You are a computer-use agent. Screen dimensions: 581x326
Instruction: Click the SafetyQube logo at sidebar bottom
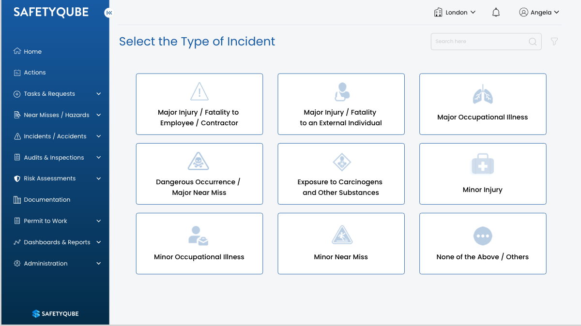pos(55,313)
